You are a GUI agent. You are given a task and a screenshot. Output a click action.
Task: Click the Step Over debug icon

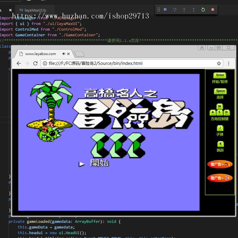click(175, 9)
